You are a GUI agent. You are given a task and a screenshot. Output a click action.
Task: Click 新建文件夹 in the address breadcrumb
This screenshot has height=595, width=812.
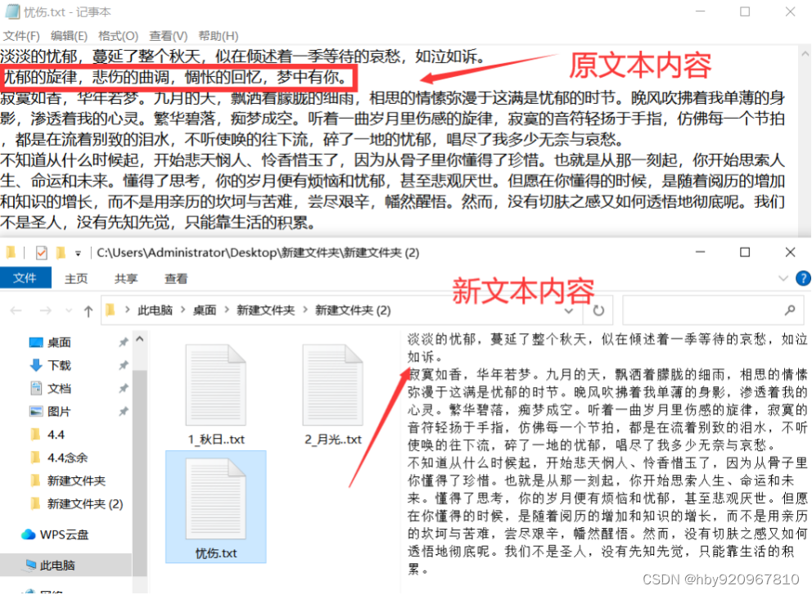tap(266, 310)
